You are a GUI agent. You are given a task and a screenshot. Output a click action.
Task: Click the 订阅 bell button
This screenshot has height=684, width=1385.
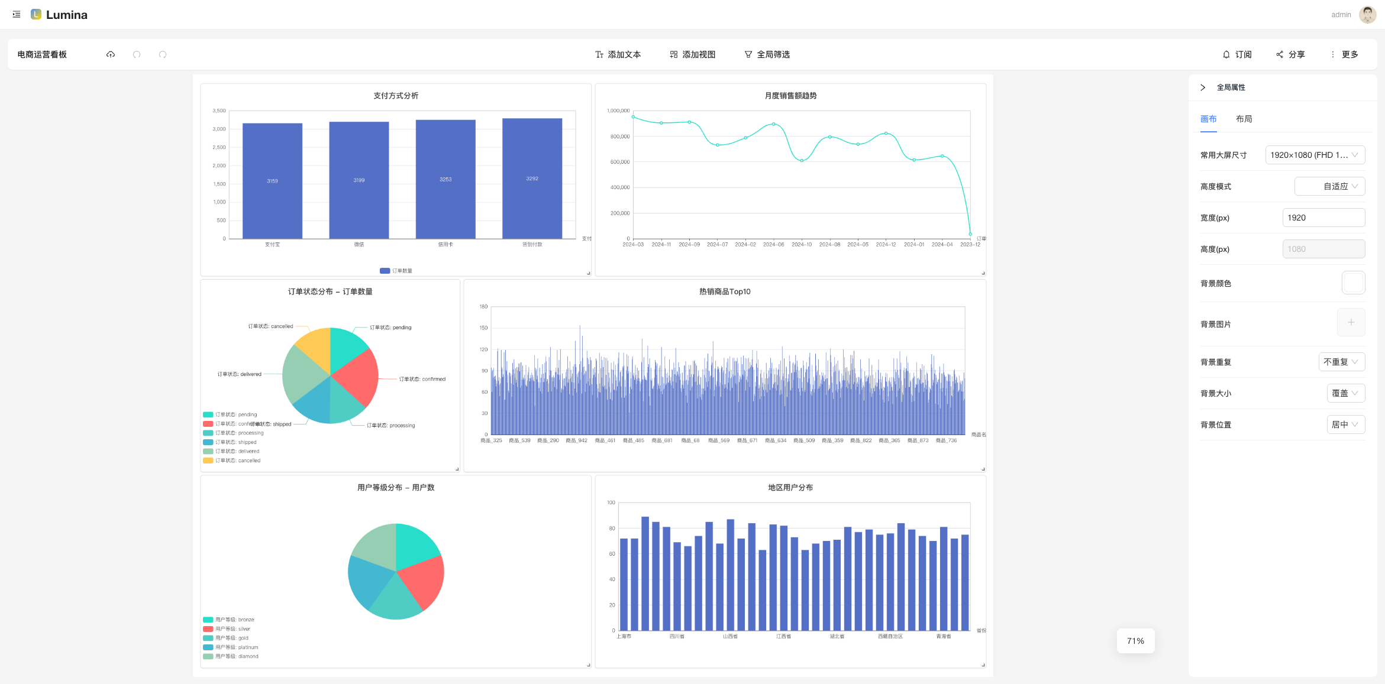point(1237,54)
